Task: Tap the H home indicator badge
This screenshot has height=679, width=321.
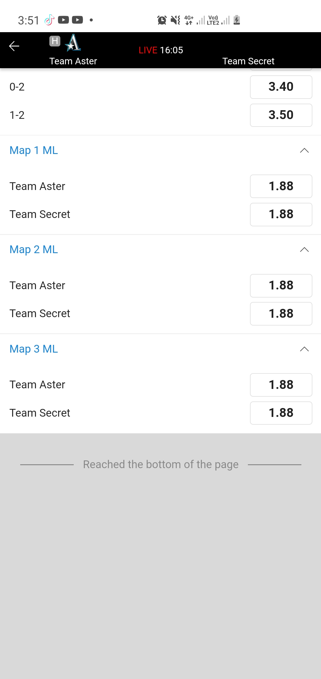Action: pos(55,41)
